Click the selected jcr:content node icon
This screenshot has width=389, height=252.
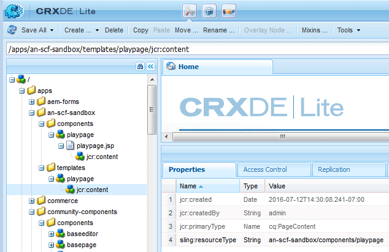[70, 190]
